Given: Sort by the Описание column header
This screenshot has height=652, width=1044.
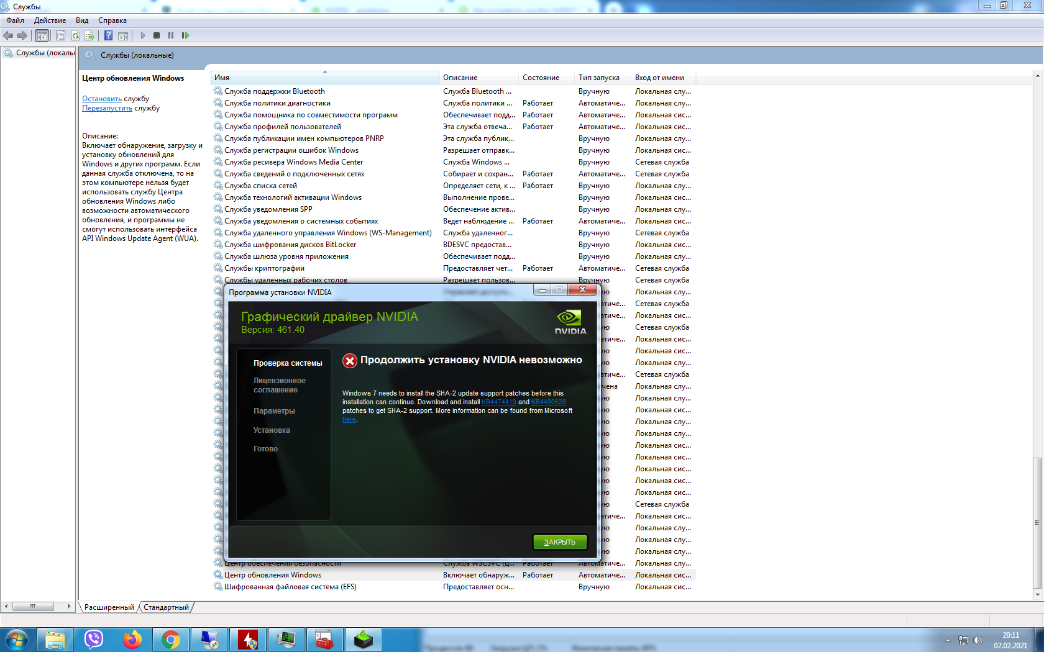Looking at the screenshot, I should [x=479, y=78].
